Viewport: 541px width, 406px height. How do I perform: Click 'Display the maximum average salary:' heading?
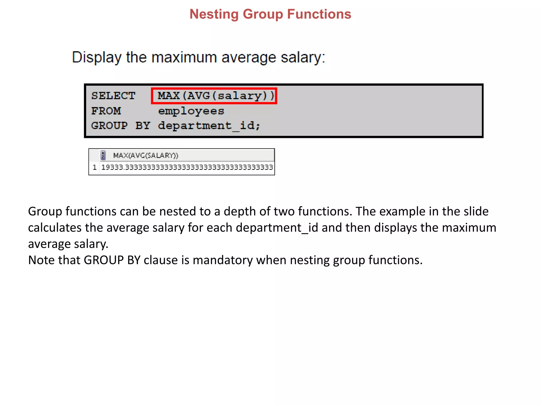pyautogui.click(x=198, y=57)
